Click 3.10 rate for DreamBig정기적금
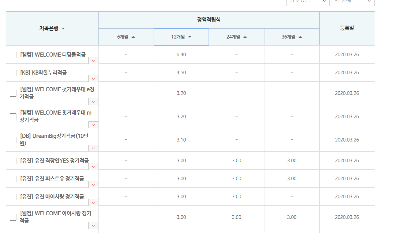 pos(181,140)
